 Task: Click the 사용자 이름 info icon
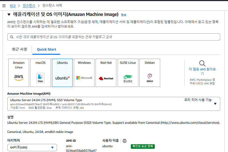pyautogui.click(x=124, y=141)
